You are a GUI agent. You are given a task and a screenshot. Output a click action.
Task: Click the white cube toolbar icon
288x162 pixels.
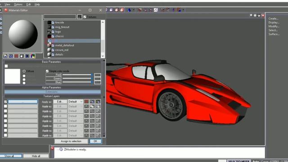111,10
